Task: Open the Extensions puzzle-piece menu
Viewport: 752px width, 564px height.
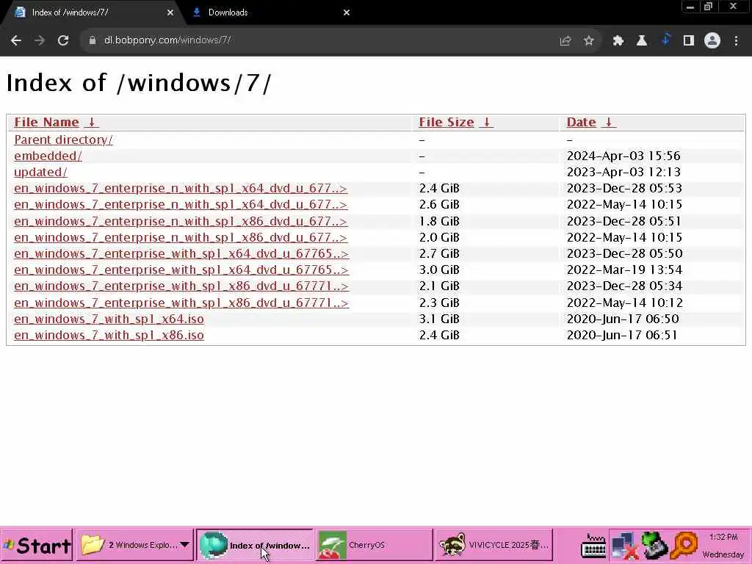Action: tap(618, 41)
